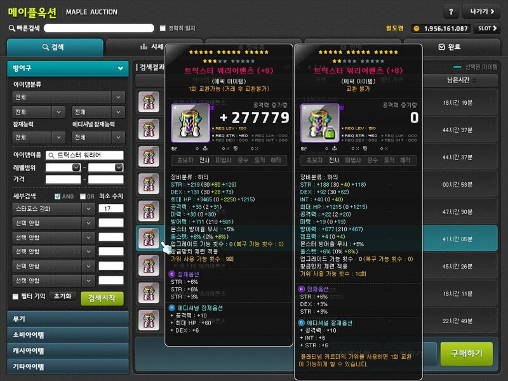Toggle the AND checkbox in 세부검색
Viewport: 508px width, 381px height.
pos(57,196)
